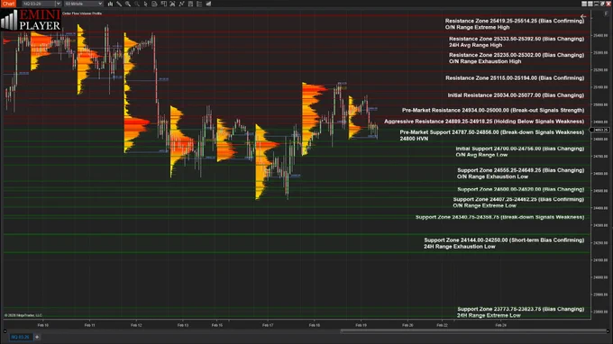Screen dimensions: 613x344
Task: Open the strategies icon in toolbar
Action: coord(181,4)
